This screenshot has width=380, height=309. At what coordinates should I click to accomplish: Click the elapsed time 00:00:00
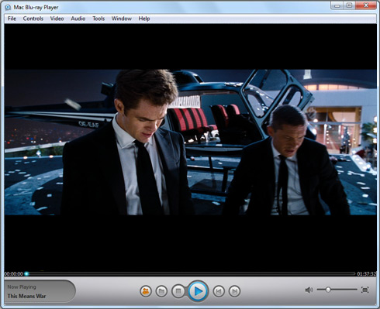pyautogui.click(x=14, y=274)
